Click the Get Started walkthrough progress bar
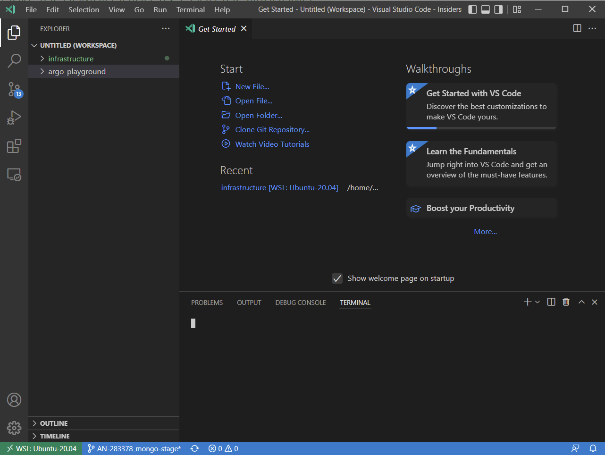This screenshot has width=605, height=455. [x=421, y=127]
